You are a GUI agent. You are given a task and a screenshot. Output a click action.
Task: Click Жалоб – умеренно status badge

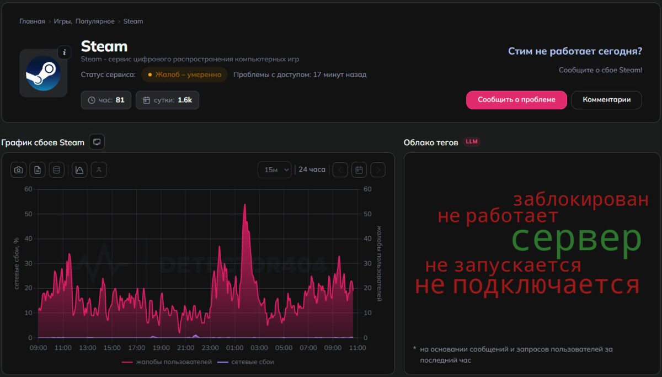(184, 75)
